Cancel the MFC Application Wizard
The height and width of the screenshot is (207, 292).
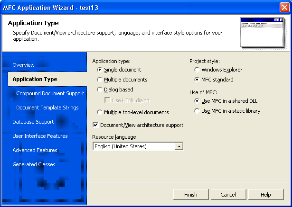(228, 195)
